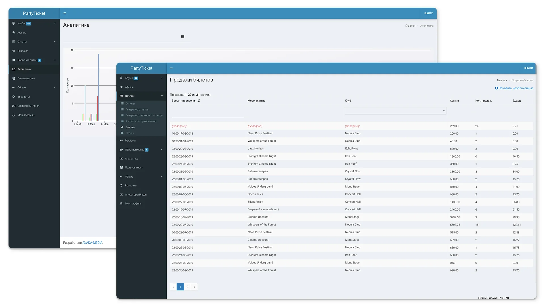Click Аналитика chart icon in front window sidebar
Viewport: 545px width, 306px height.
click(x=121, y=159)
